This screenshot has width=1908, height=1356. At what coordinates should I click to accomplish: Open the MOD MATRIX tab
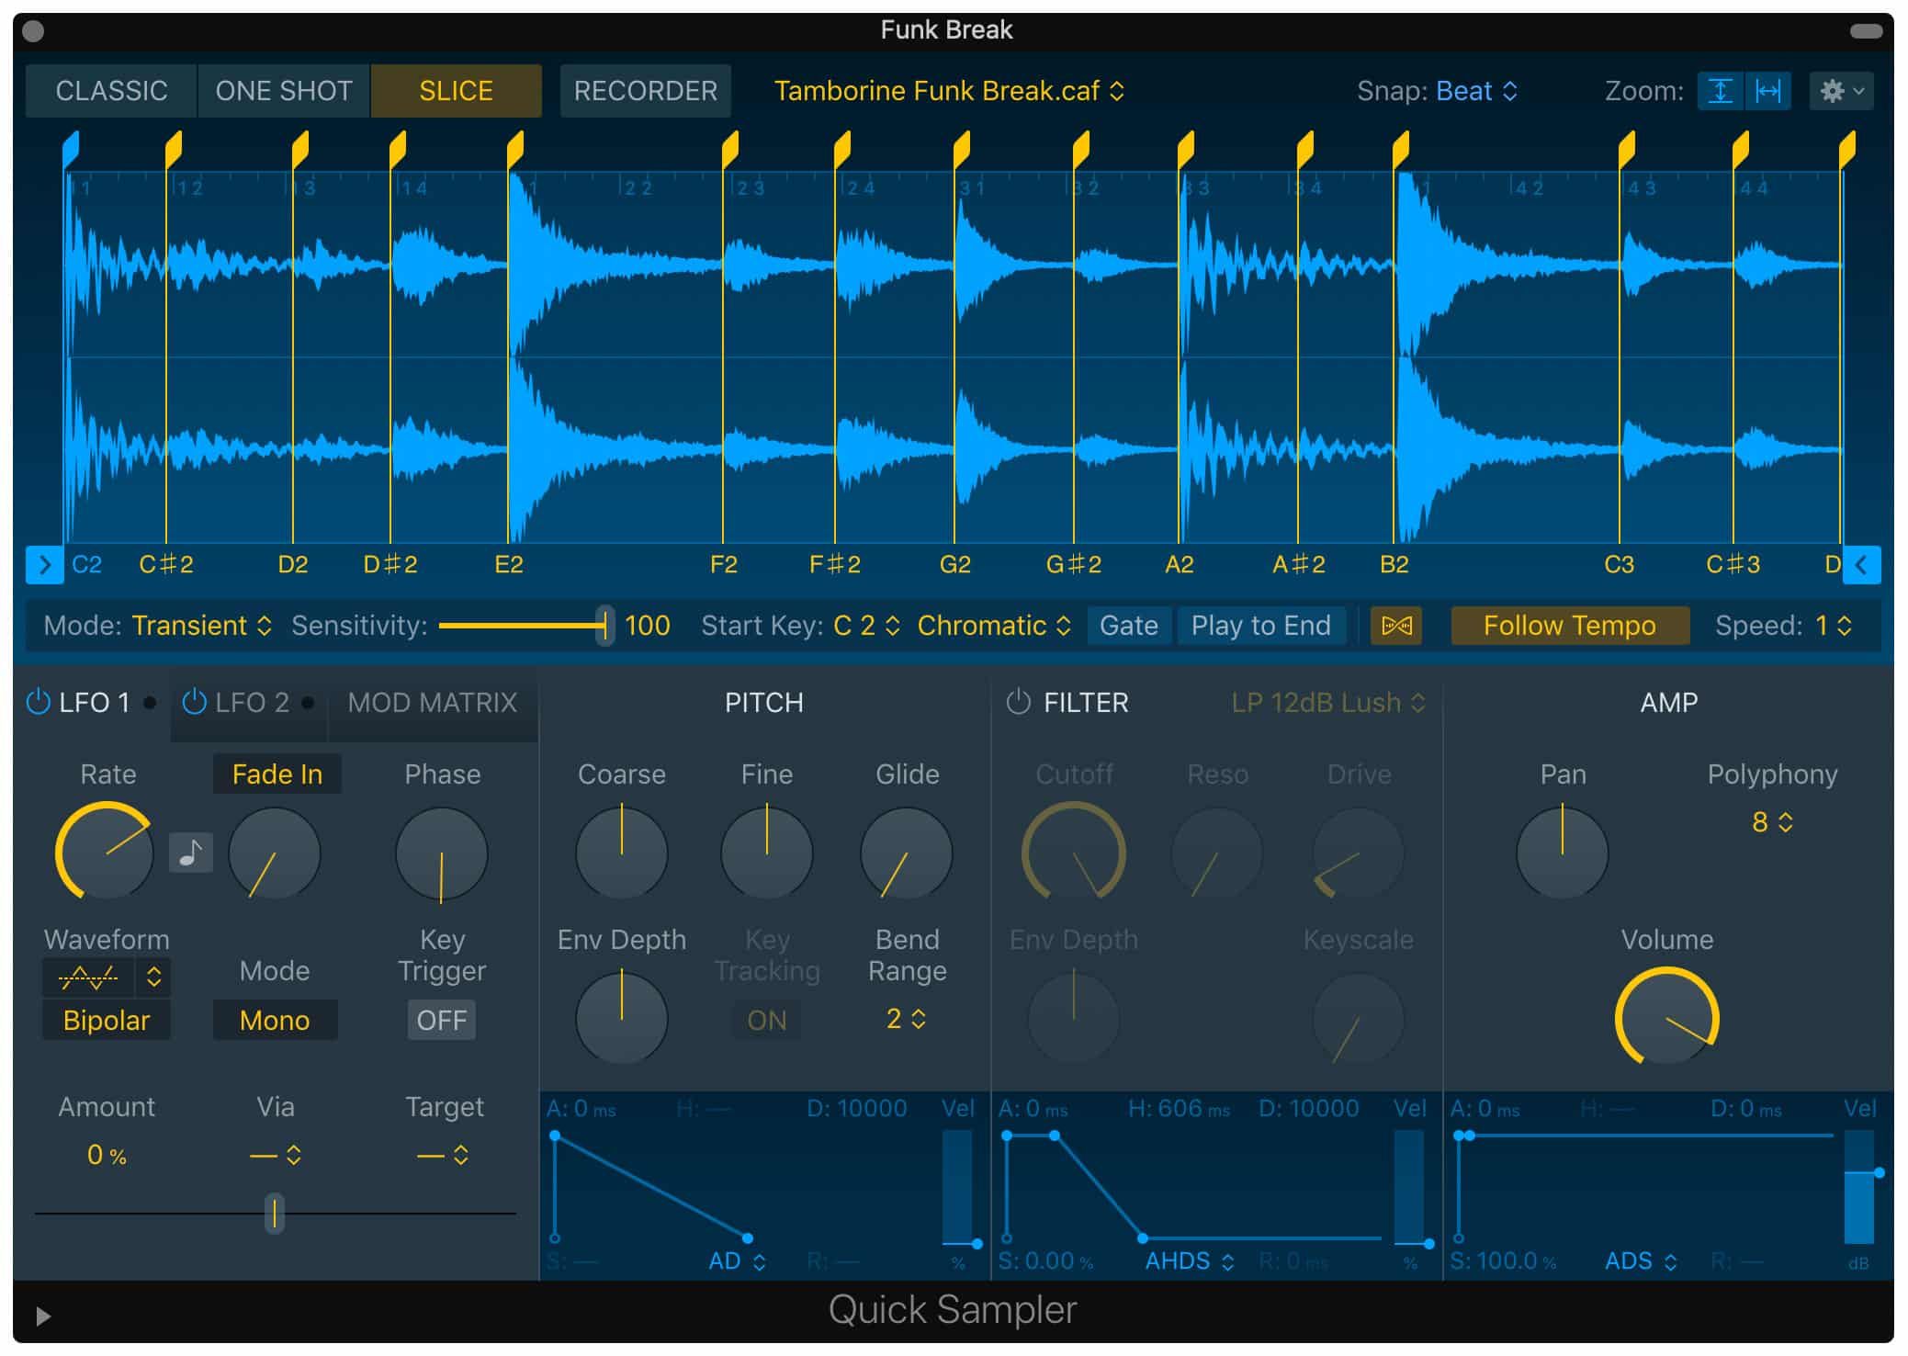tap(432, 703)
